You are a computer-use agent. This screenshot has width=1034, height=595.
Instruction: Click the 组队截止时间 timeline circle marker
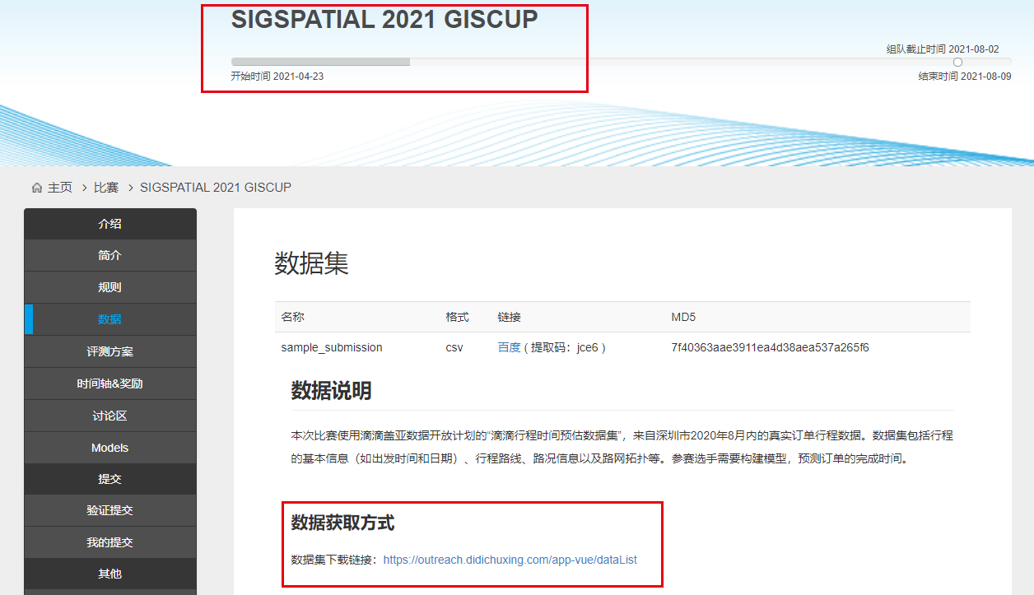pos(957,62)
